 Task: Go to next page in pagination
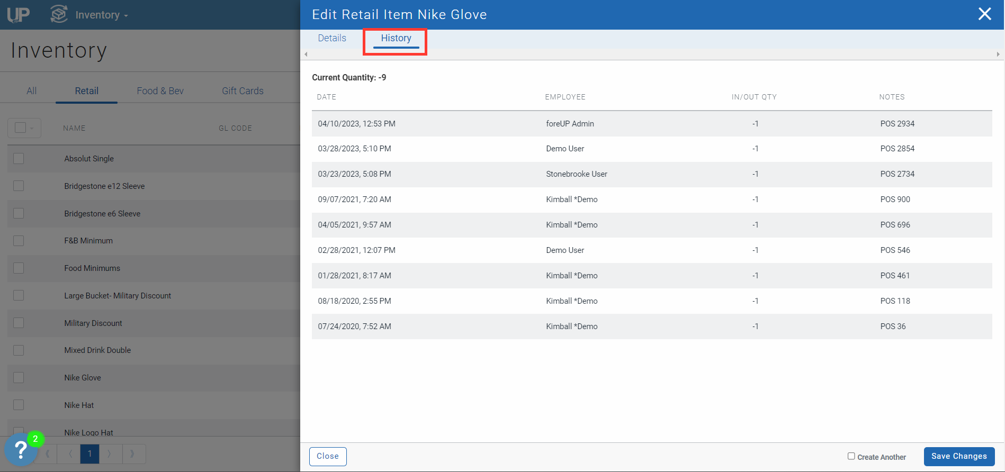click(x=110, y=453)
